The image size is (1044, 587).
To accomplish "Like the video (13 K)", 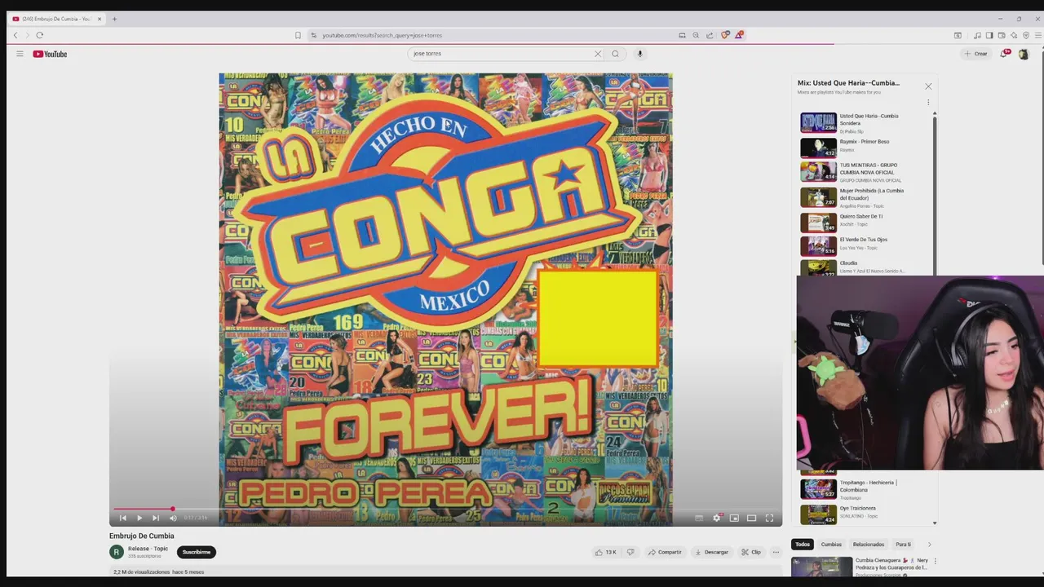I will click(x=606, y=552).
